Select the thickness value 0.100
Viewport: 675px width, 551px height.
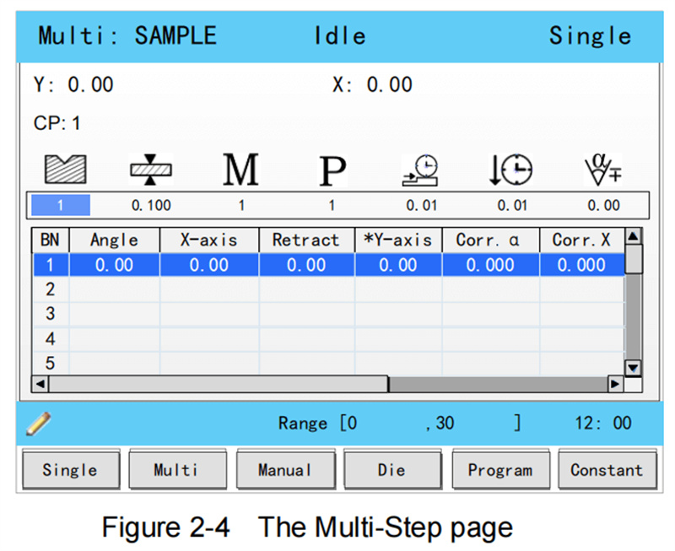(x=151, y=205)
